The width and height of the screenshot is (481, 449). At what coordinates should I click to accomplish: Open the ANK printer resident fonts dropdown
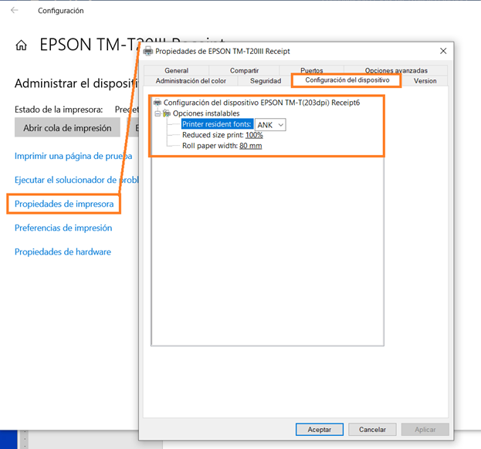(x=270, y=125)
